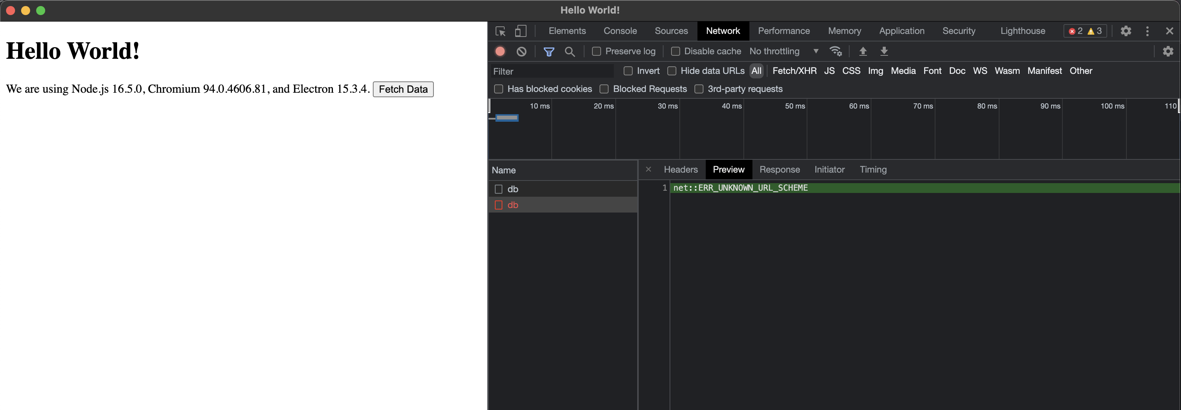Image resolution: width=1181 pixels, height=410 pixels.
Task: Switch to the Console panel
Action: pyautogui.click(x=620, y=31)
